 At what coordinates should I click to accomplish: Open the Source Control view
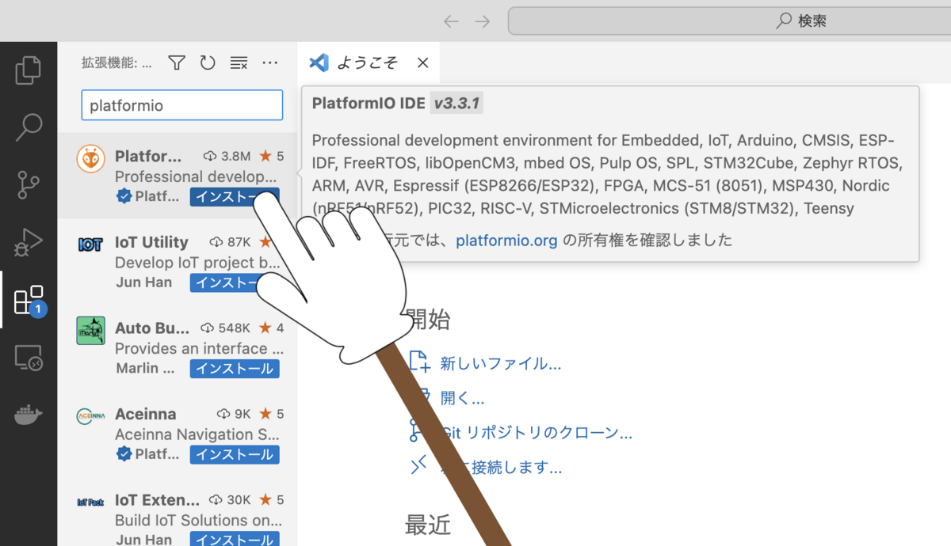(x=29, y=184)
